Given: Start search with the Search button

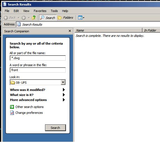Looking at the screenshot, I should coord(55,128).
